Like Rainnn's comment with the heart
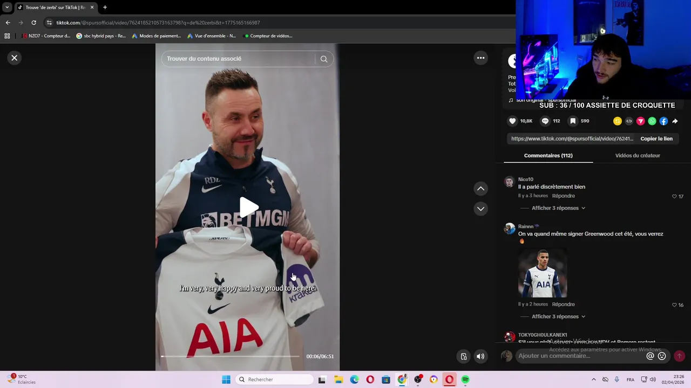The image size is (691, 388). pyautogui.click(x=674, y=305)
